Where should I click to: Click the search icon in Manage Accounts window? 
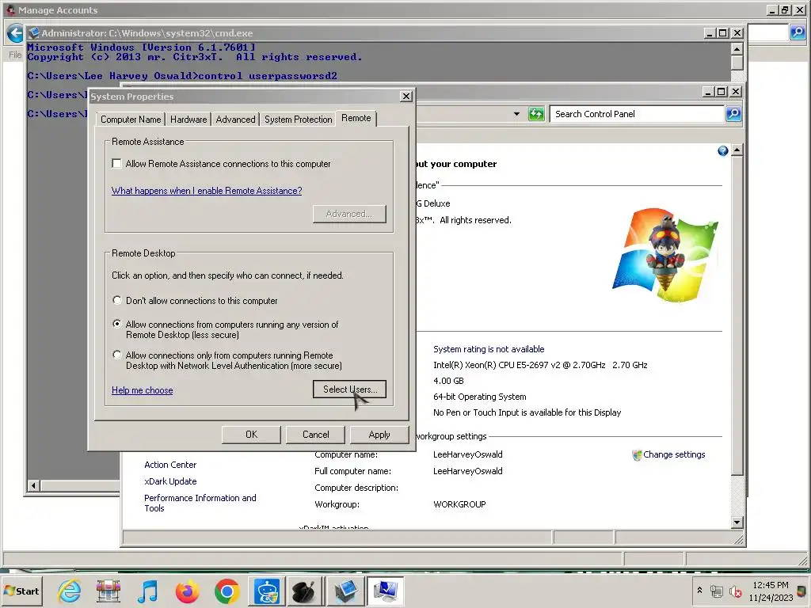click(x=798, y=32)
